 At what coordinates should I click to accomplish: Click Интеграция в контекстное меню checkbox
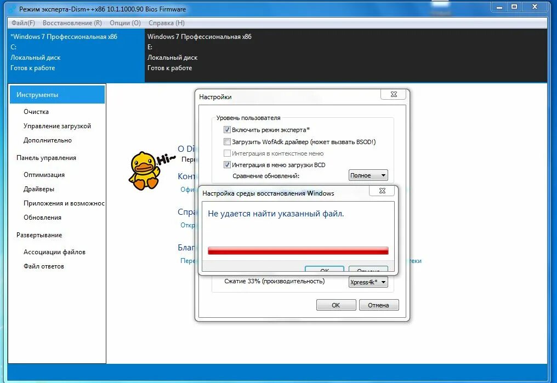(227, 153)
